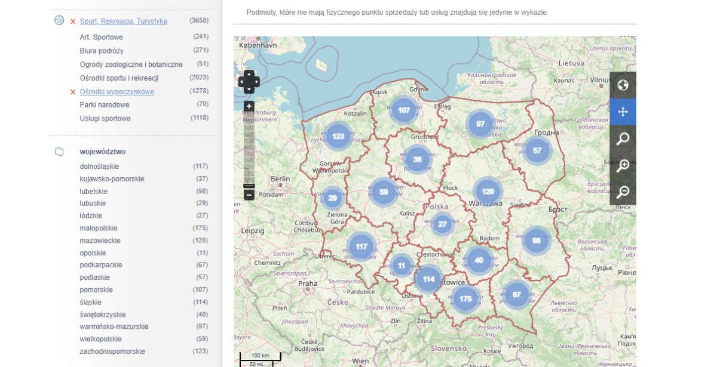Pan the map up with arrow control

point(249,74)
